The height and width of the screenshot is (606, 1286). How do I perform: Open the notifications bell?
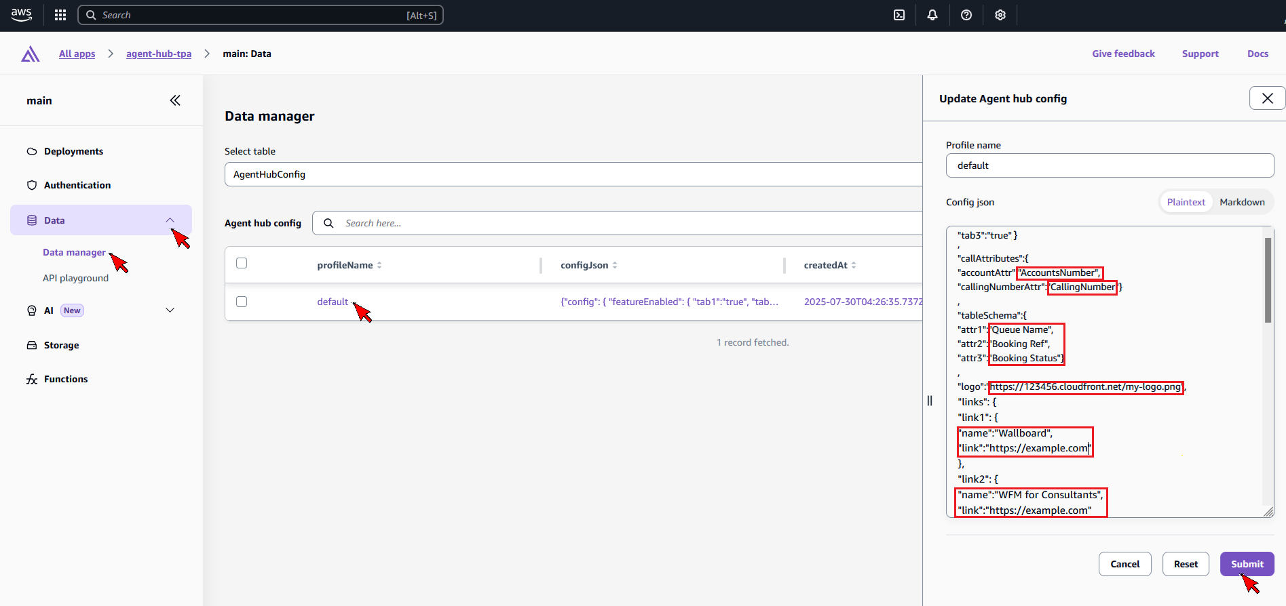[932, 15]
